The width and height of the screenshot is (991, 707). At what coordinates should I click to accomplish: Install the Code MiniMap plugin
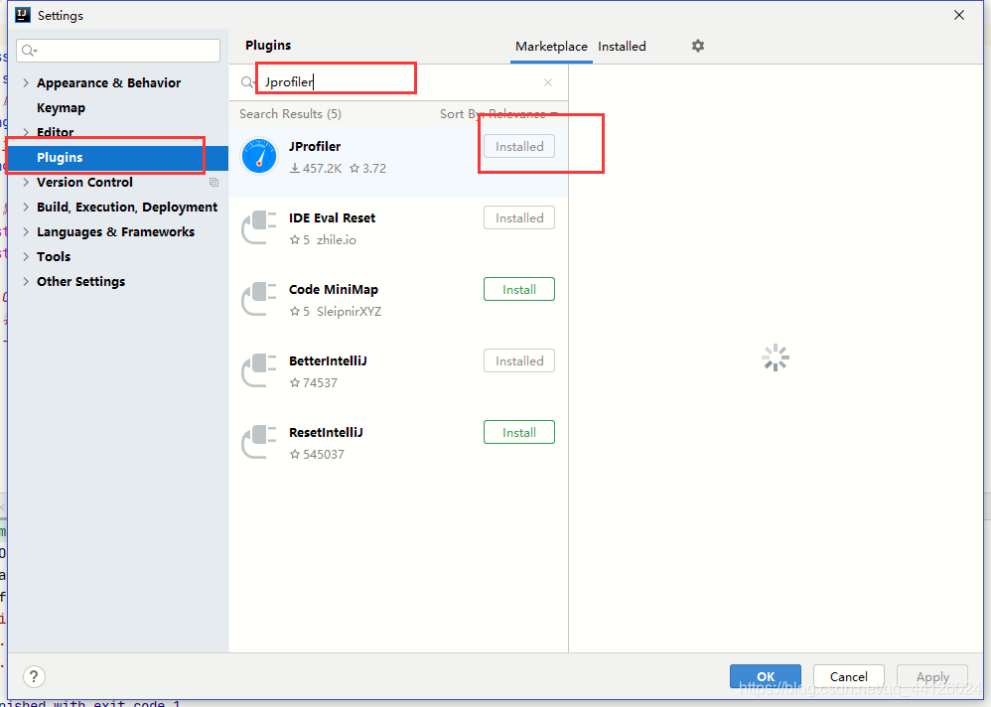point(519,289)
